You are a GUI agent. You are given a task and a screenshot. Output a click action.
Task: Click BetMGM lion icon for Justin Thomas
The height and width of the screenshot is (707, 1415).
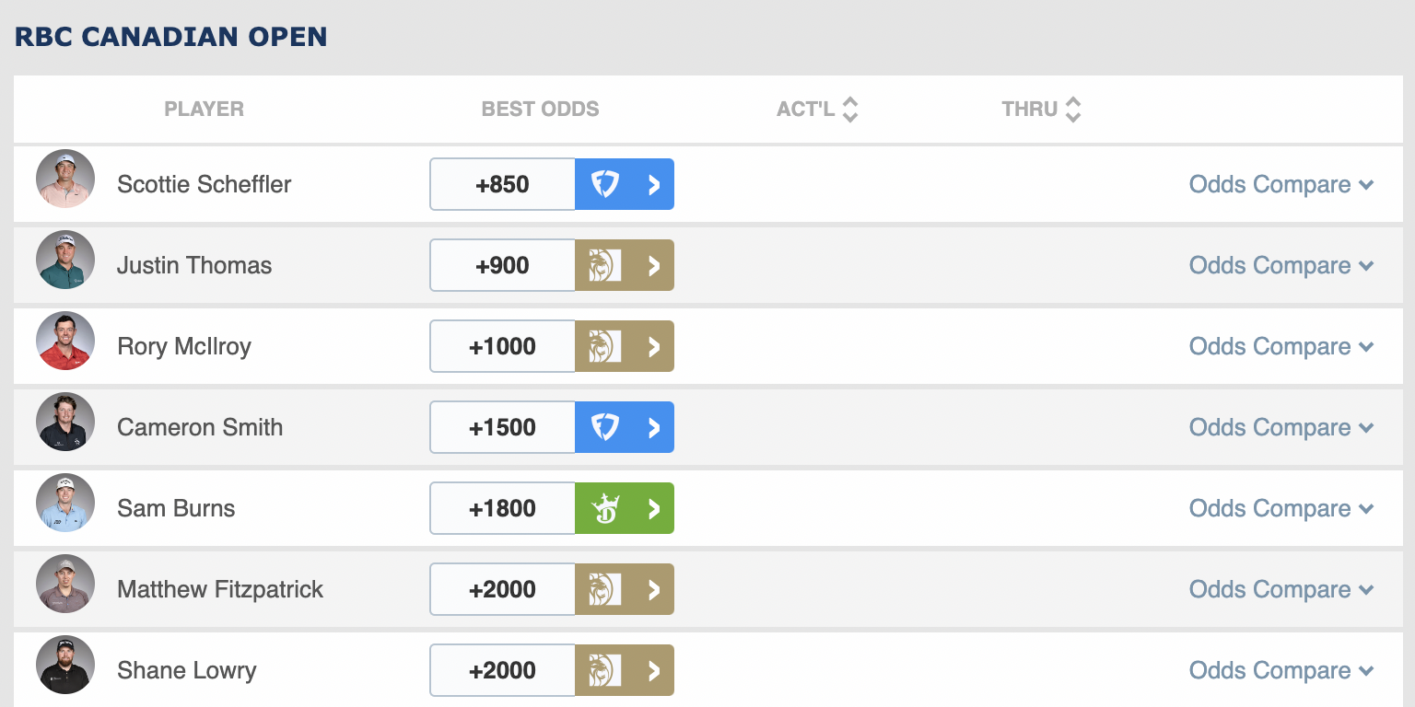coord(604,265)
